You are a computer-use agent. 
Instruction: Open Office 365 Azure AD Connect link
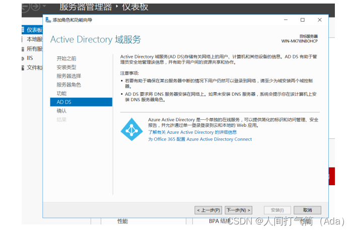200,139
